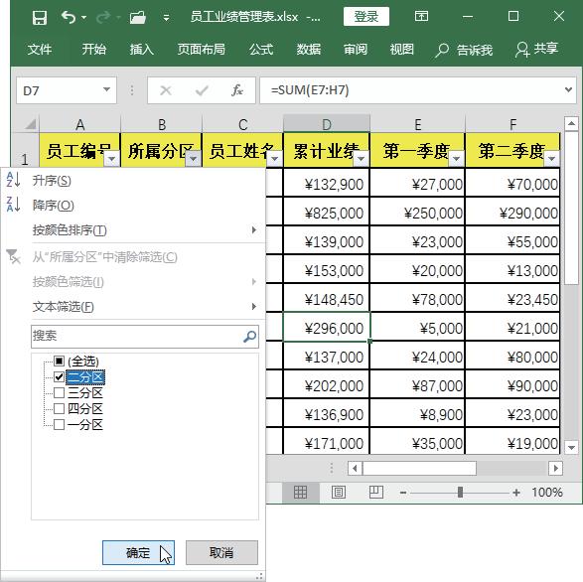
Task: Switch to the 插入 tab
Action: click(141, 49)
